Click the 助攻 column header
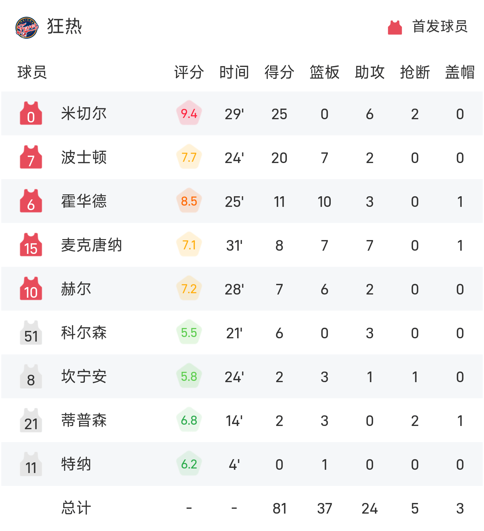Viewport: 484px width, 531px height. click(370, 72)
